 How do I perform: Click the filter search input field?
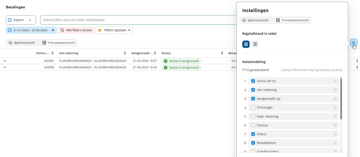pyautogui.click(x=137, y=20)
